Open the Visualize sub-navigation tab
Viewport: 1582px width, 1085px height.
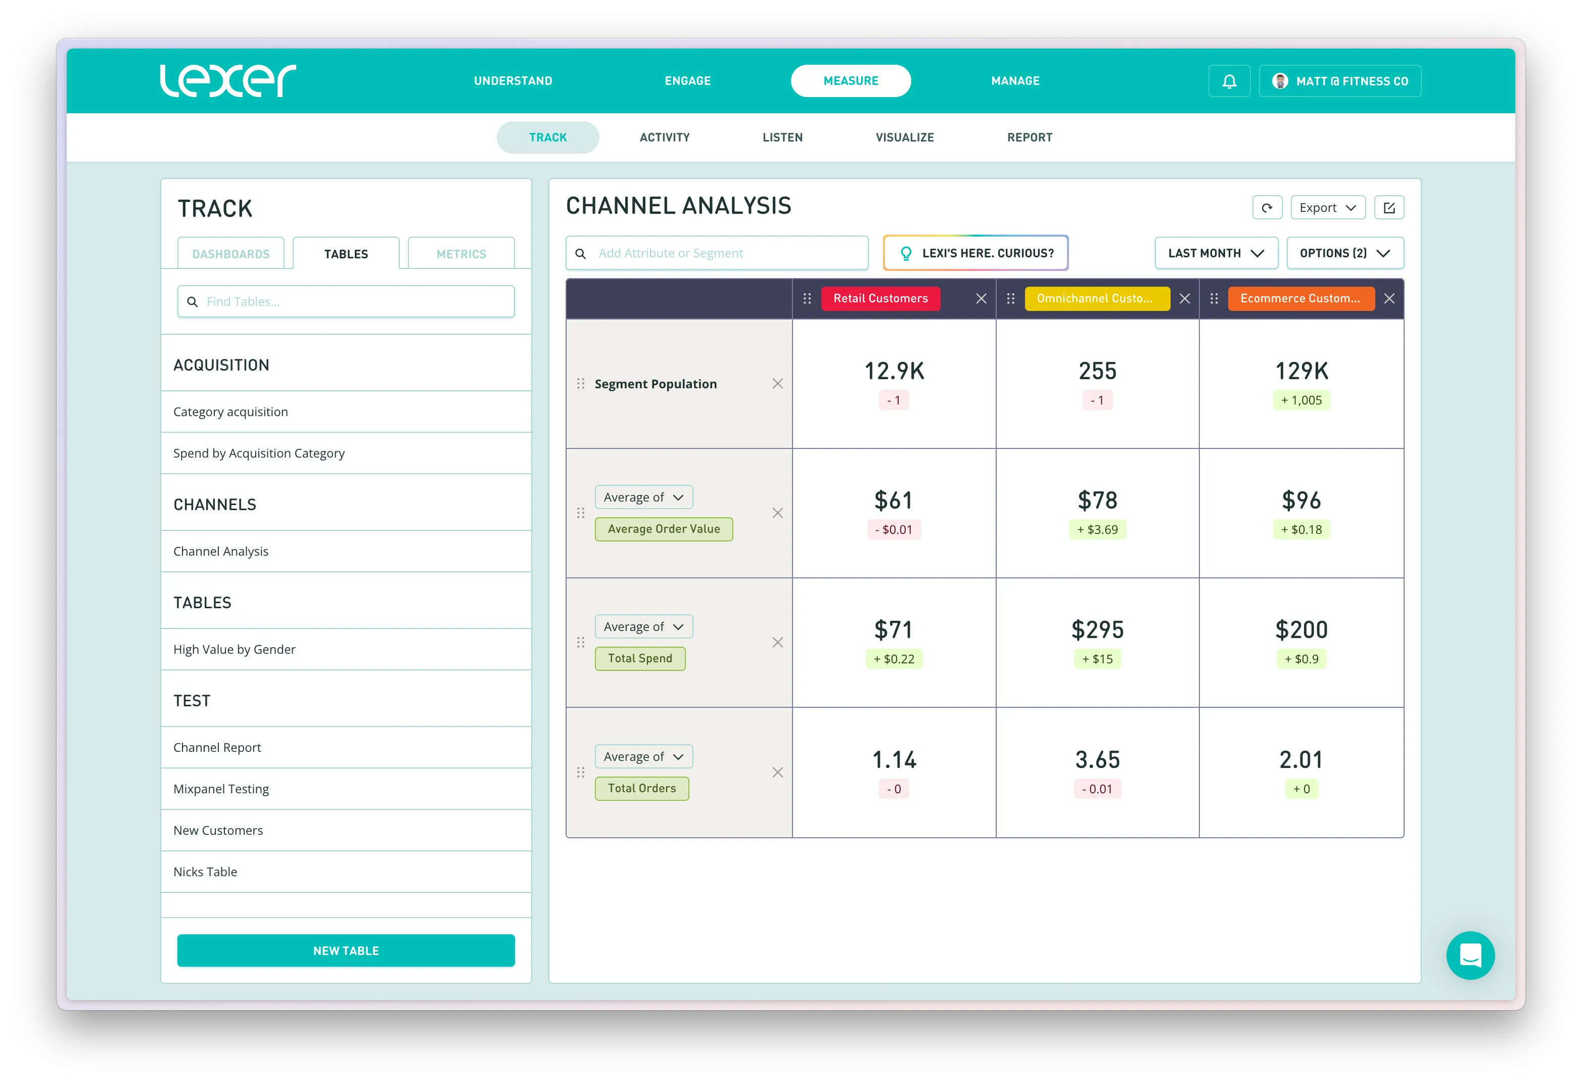click(x=905, y=138)
